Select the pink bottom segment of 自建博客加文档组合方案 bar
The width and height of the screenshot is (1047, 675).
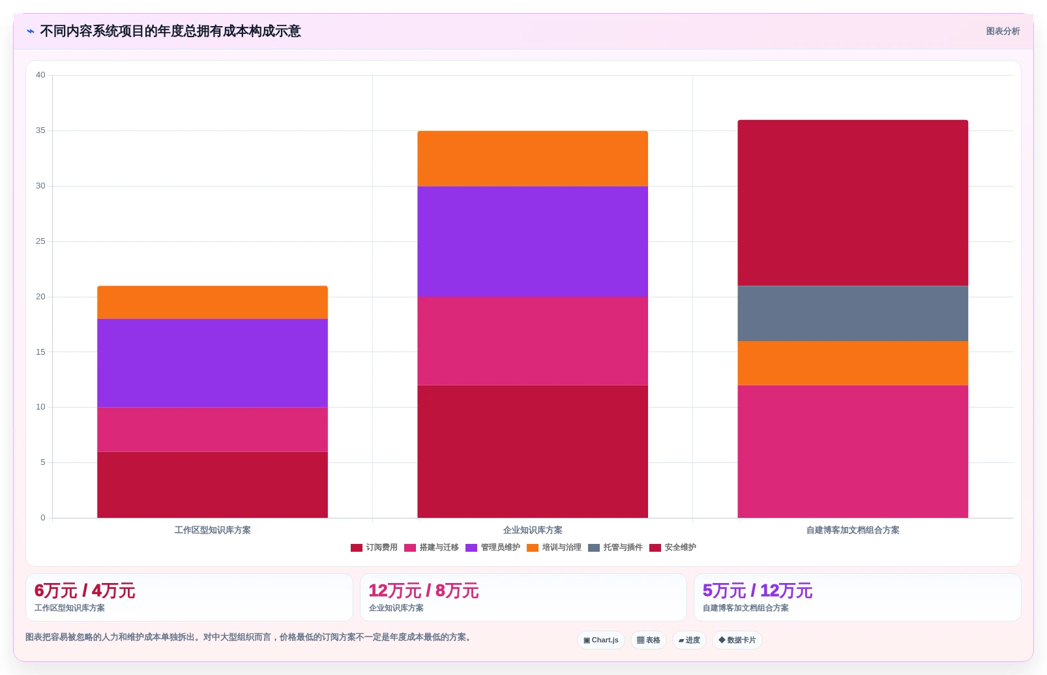coord(853,452)
